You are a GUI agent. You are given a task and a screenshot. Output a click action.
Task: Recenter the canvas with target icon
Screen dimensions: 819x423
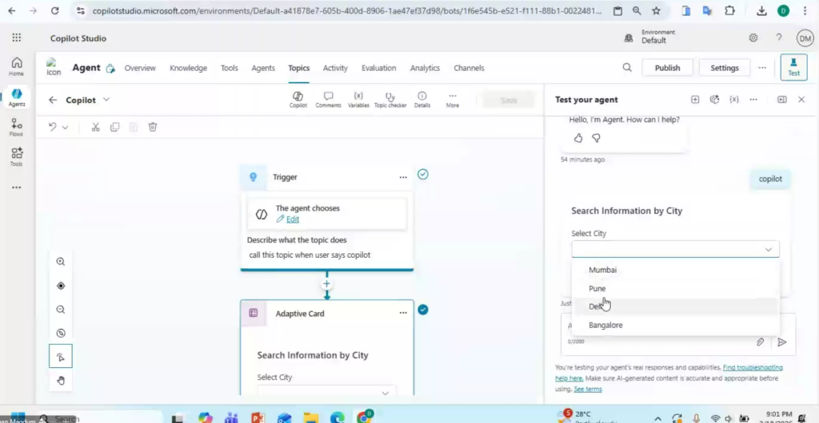click(61, 286)
